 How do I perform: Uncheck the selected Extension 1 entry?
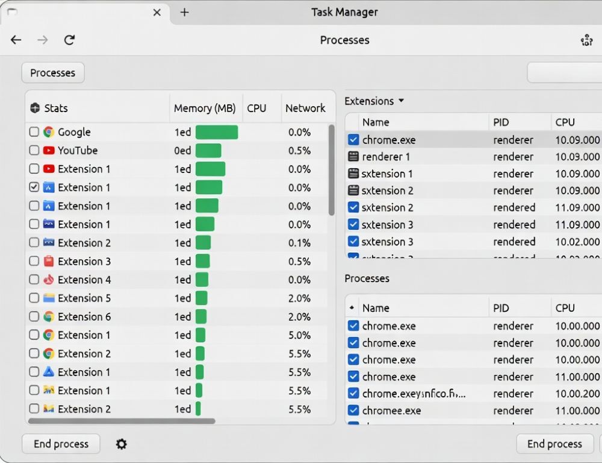coord(34,187)
